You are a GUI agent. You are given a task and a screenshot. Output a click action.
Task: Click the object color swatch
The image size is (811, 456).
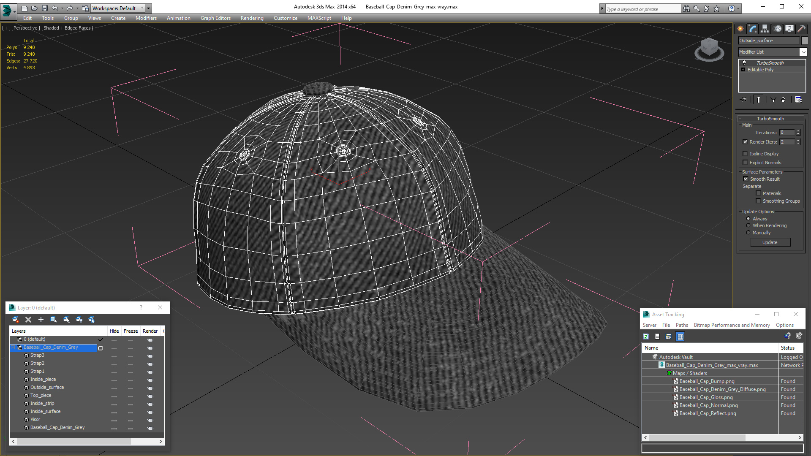(805, 41)
